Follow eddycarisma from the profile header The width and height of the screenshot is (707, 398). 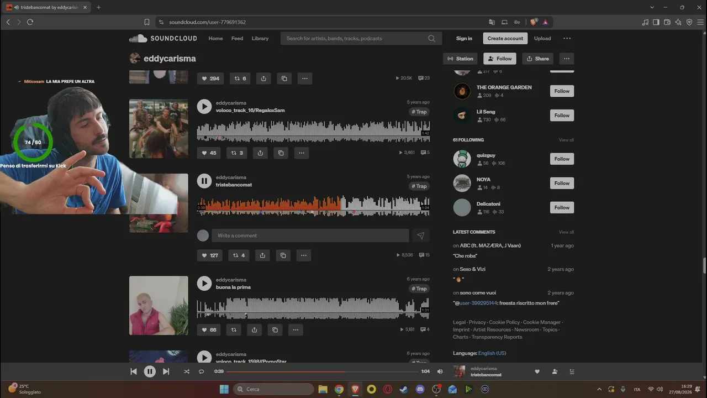[x=500, y=59]
